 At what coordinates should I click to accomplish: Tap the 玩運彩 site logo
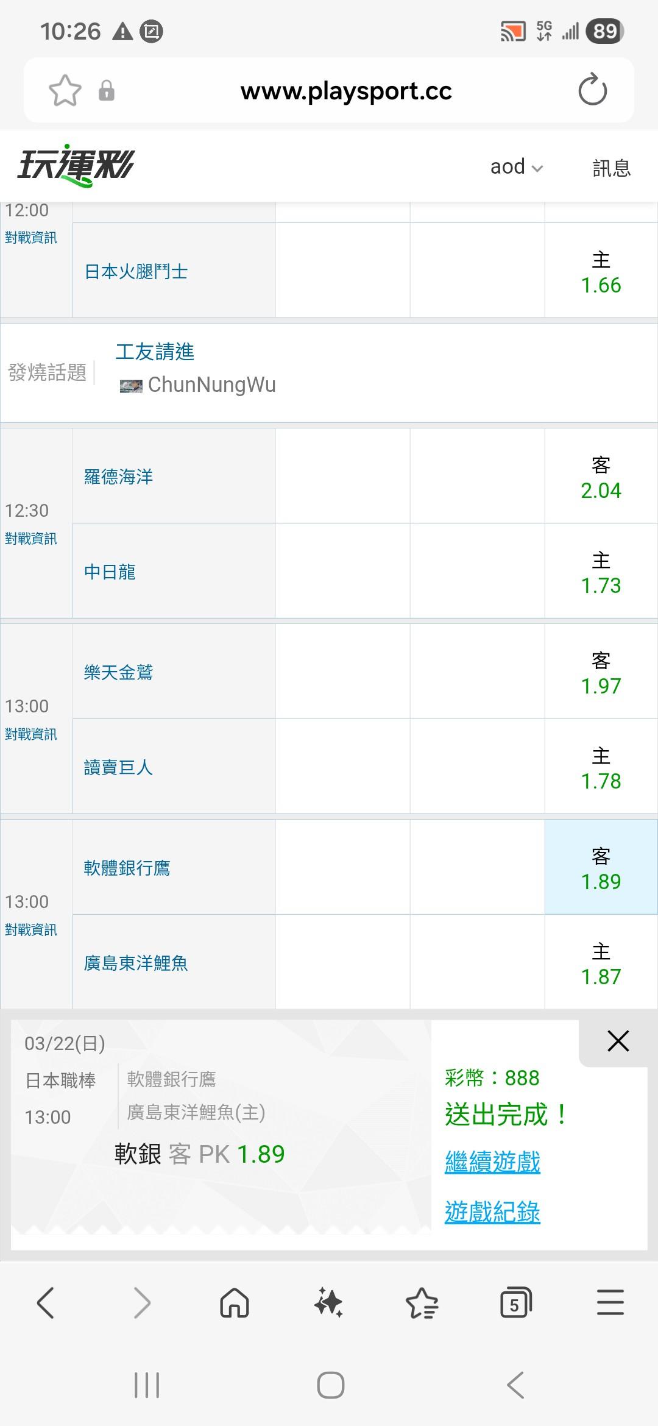[76, 166]
